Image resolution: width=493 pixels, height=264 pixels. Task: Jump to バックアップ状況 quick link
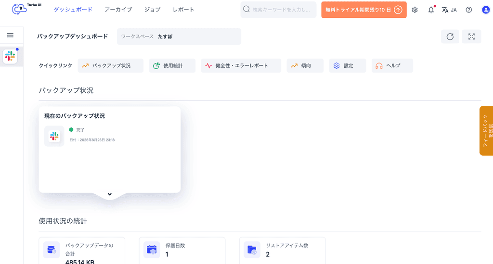[x=110, y=65]
